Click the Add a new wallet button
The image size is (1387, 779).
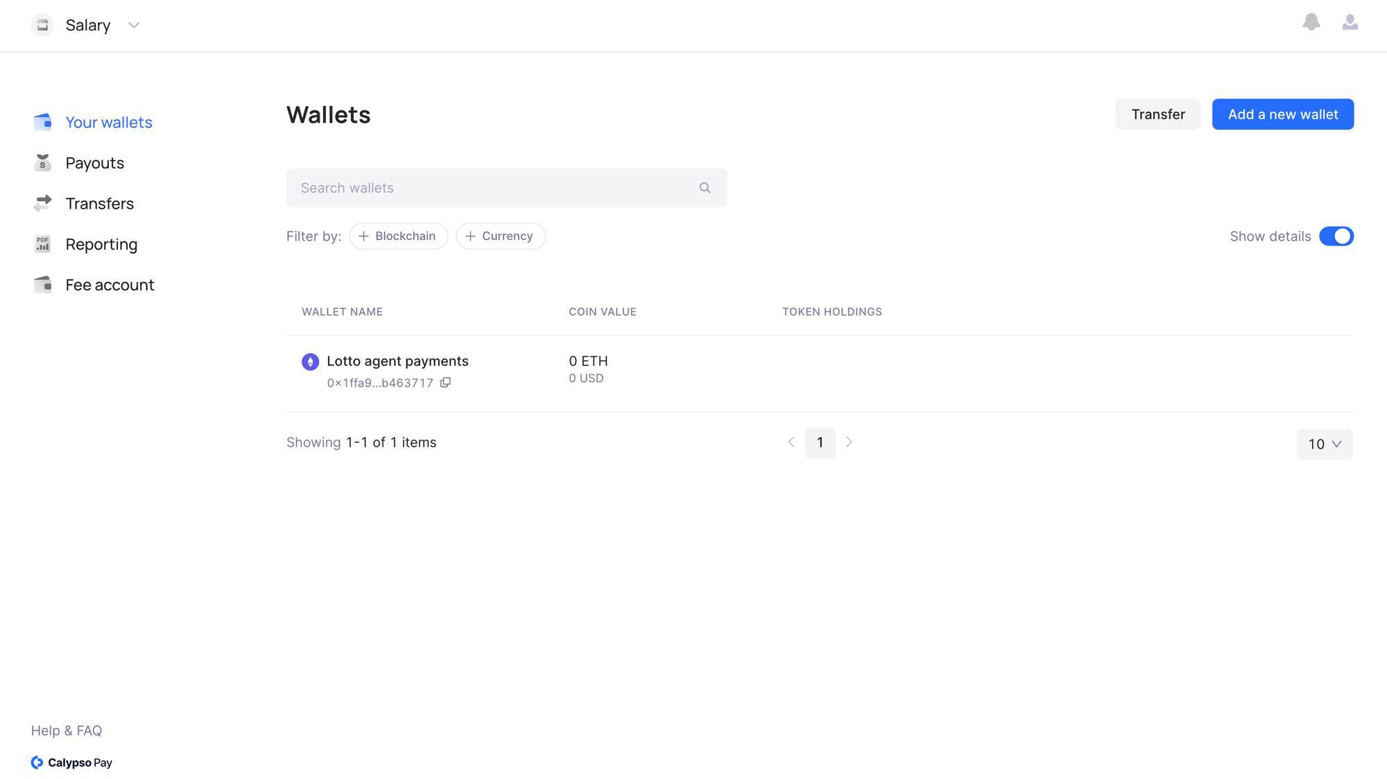point(1282,114)
